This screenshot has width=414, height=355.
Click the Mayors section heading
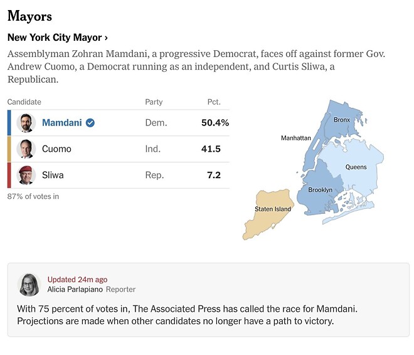[x=29, y=16]
